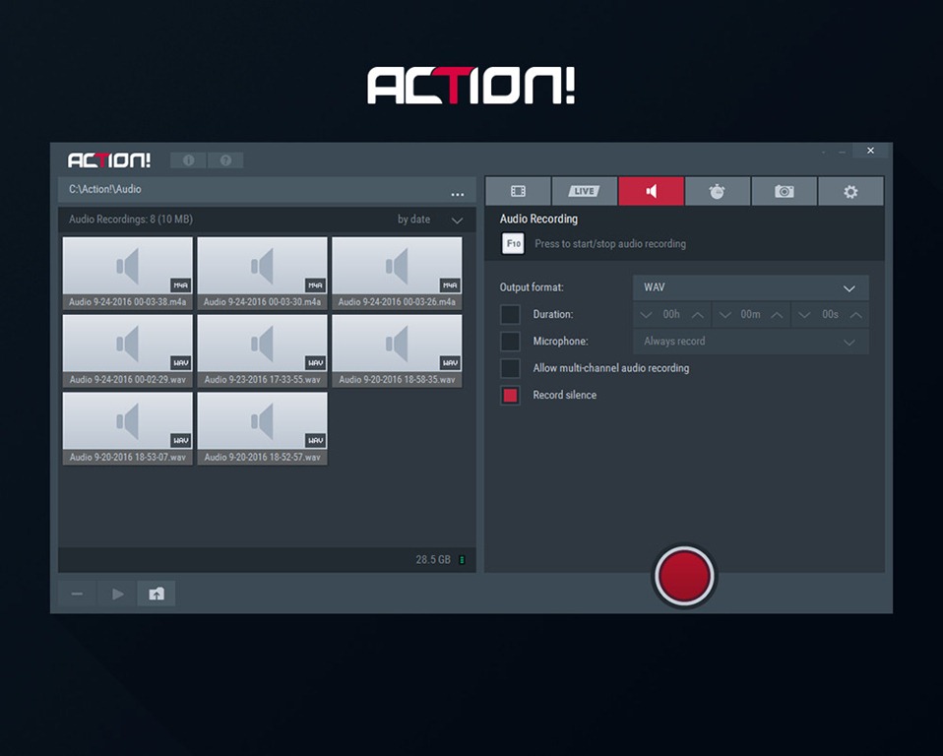Play the selected recording

[x=117, y=594]
